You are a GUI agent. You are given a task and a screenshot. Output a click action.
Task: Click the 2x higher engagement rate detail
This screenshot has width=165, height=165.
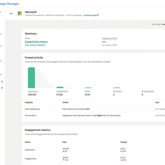pyautogui.click(x=92, y=115)
